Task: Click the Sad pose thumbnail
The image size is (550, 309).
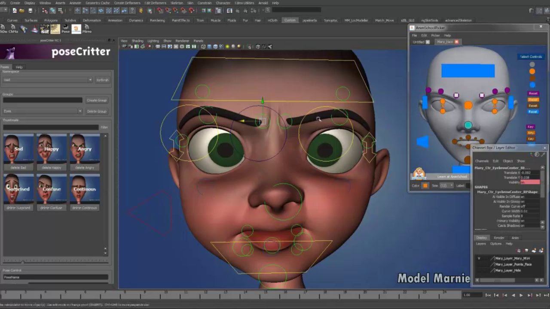Action: click(18, 148)
